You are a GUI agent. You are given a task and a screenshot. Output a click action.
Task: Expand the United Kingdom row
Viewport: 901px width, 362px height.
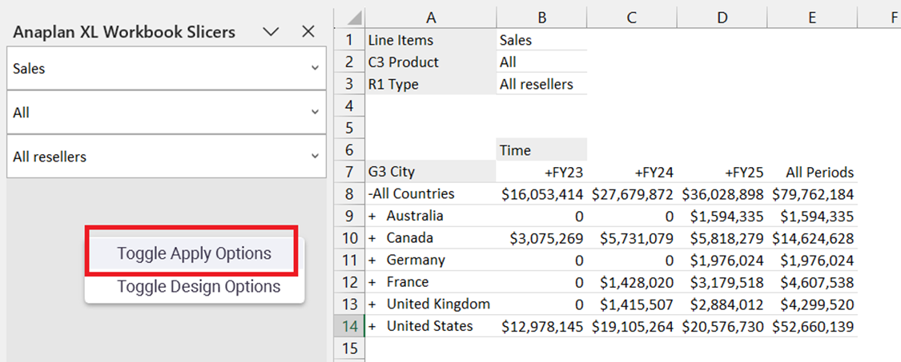pos(372,304)
